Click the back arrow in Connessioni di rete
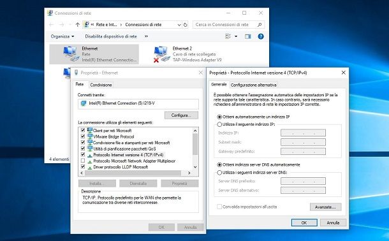389x241 pixels. pyautogui.click(x=52, y=24)
